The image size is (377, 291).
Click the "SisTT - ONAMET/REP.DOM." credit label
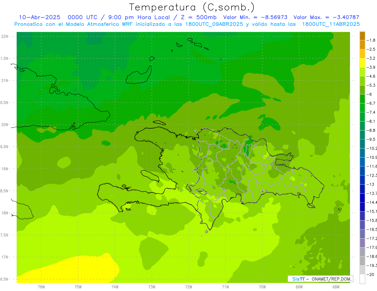tap(320, 279)
